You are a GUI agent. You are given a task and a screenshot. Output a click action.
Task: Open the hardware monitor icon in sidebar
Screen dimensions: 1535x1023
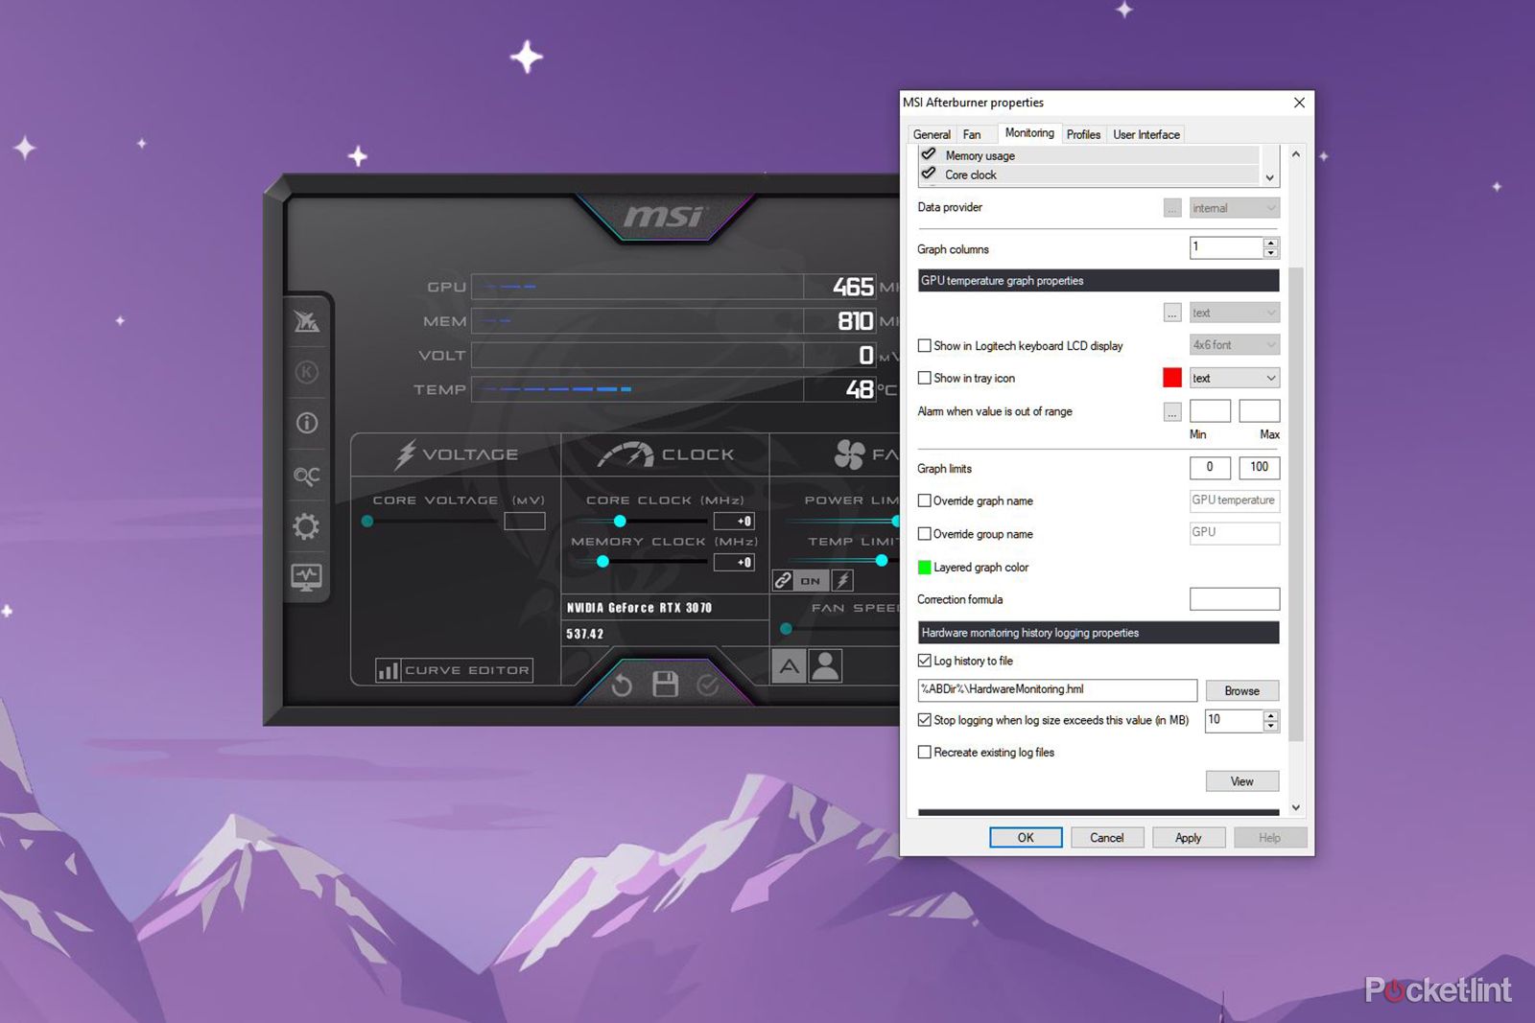307,577
